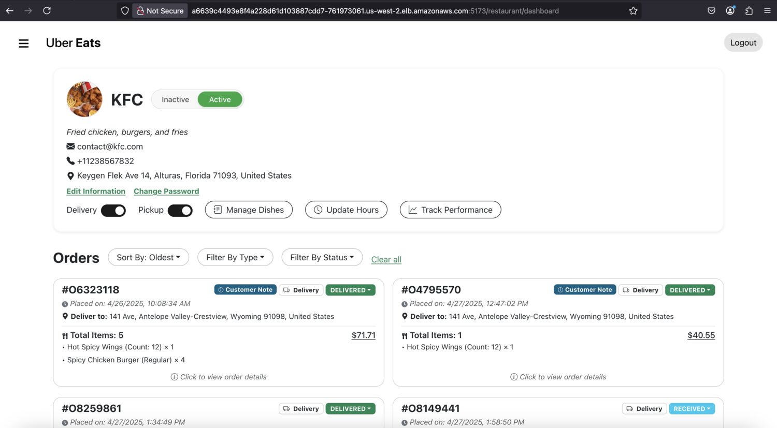
Task: Change DELIVERED status on order #04795570
Action: click(690, 290)
